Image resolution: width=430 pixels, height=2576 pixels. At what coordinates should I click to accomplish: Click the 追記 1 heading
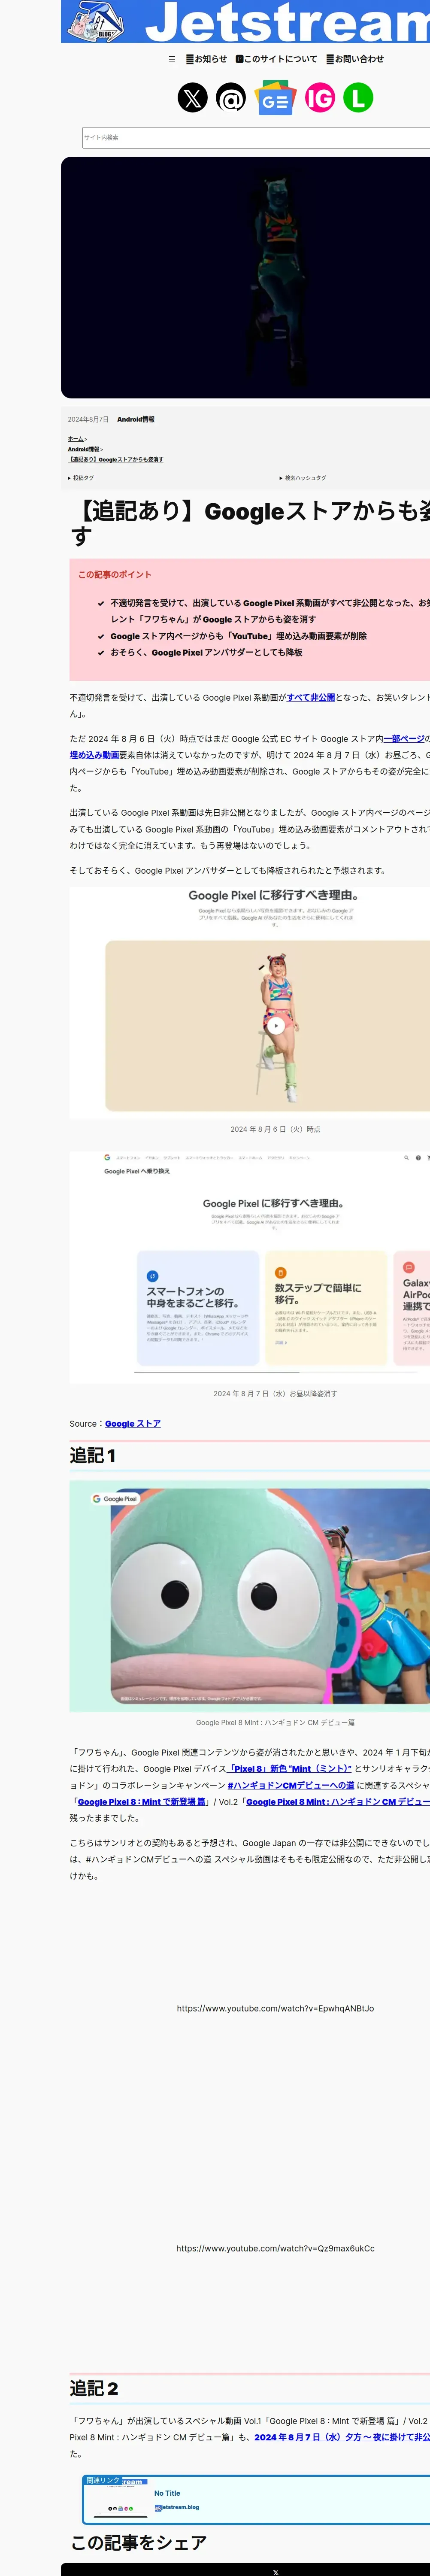click(93, 1455)
